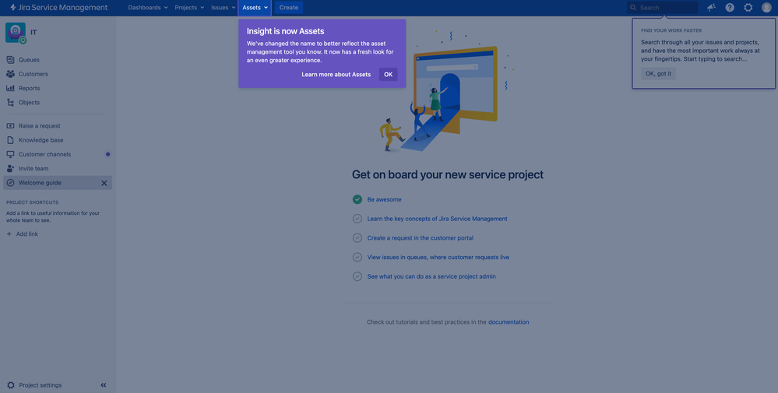Select Invite team in sidebar
The width and height of the screenshot is (778, 393).
tap(58, 169)
